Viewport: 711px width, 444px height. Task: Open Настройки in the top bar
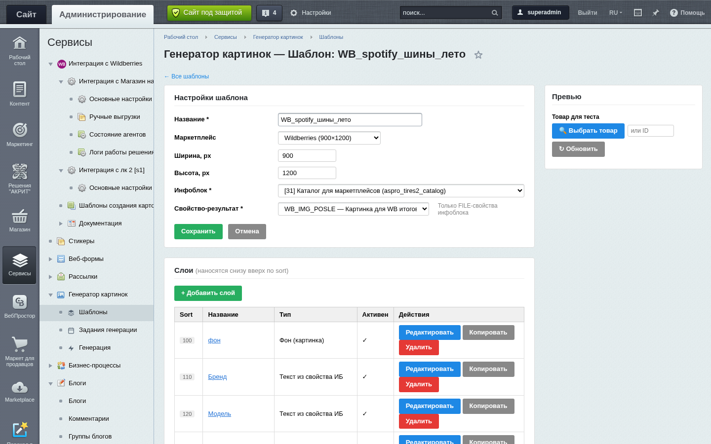pyautogui.click(x=311, y=13)
